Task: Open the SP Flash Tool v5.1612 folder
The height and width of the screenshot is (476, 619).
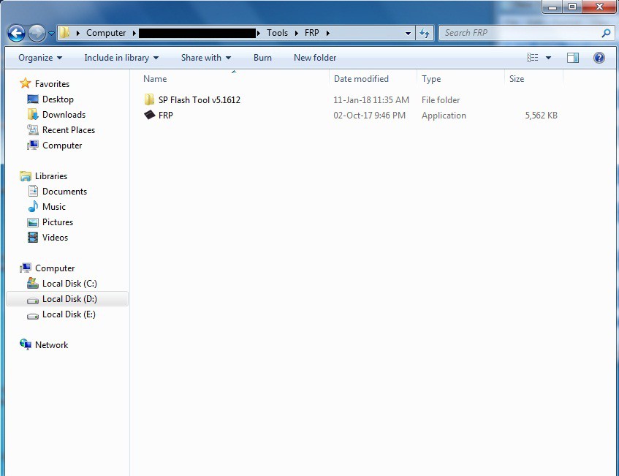Action: [x=199, y=100]
